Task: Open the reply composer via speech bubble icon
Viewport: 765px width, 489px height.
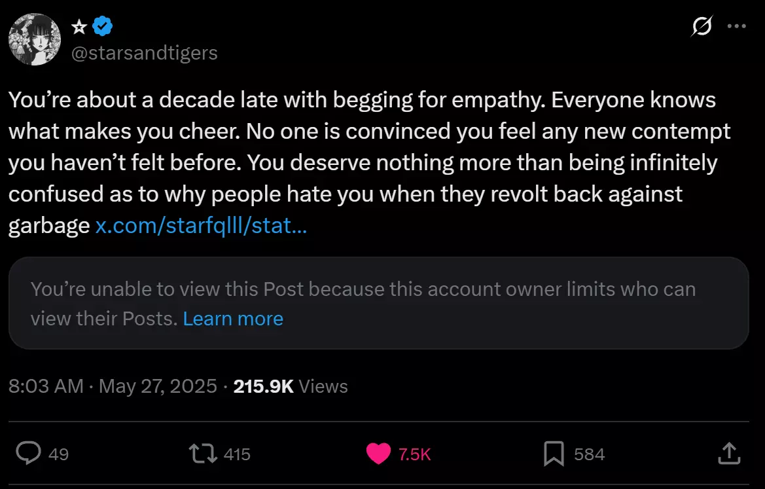Action: point(28,453)
